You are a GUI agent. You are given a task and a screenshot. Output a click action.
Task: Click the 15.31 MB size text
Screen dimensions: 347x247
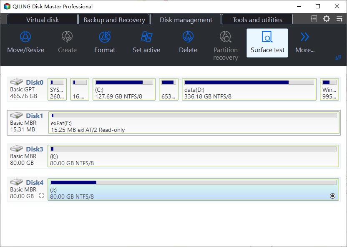tap(23, 129)
